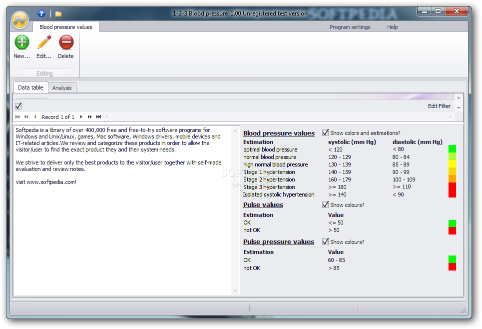Click the '120 - 129' systolic value
482x329 pixels.
coord(339,157)
